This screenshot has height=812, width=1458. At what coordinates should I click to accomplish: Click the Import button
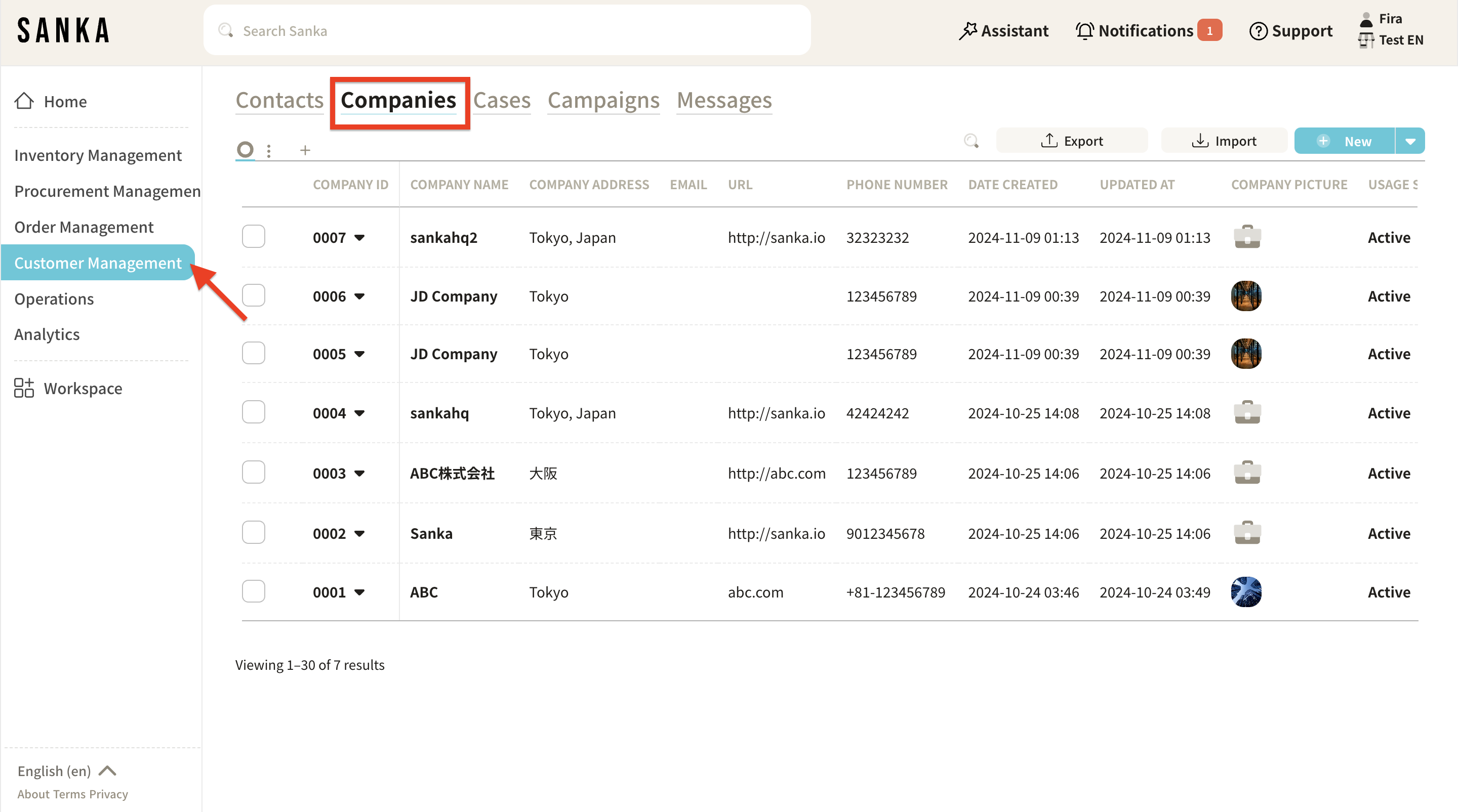click(x=1224, y=141)
